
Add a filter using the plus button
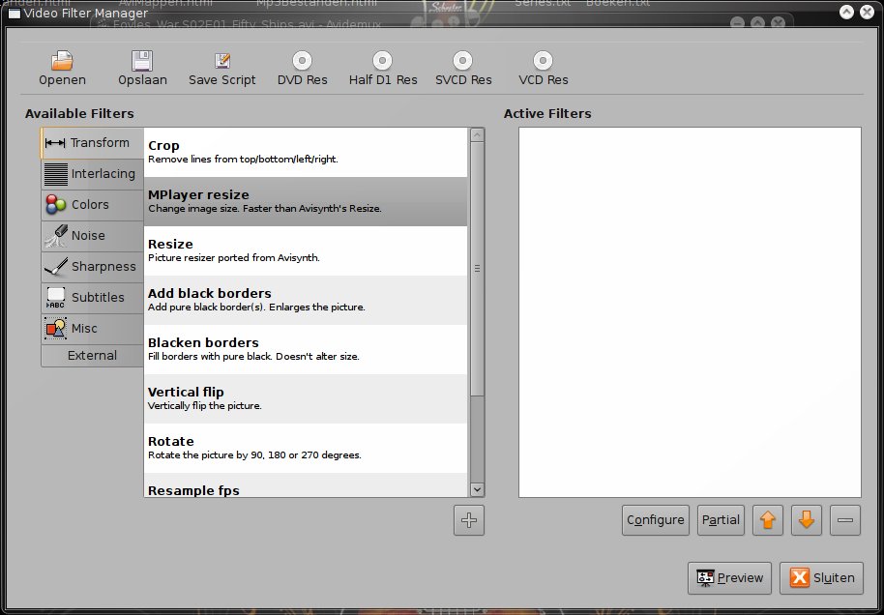tap(468, 519)
